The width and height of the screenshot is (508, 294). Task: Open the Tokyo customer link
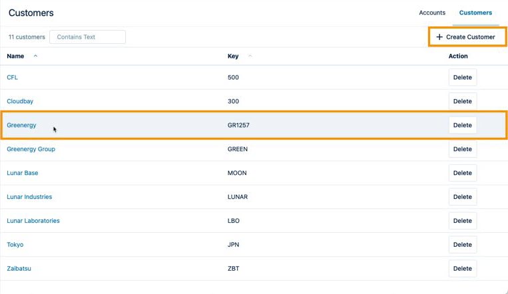[x=15, y=245]
